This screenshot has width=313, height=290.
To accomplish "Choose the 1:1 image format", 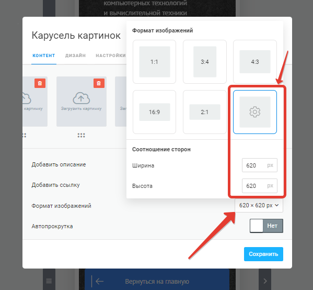I will pos(154,62).
